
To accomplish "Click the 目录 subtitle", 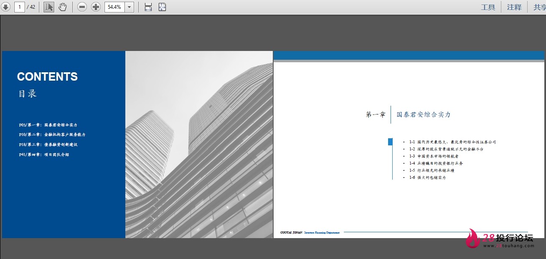I will coord(28,94).
